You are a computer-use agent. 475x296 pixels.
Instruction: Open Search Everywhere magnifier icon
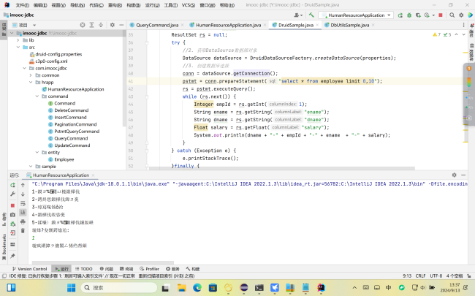[453, 15]
